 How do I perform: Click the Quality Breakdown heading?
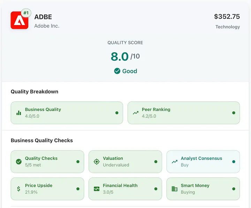[35, 92]
